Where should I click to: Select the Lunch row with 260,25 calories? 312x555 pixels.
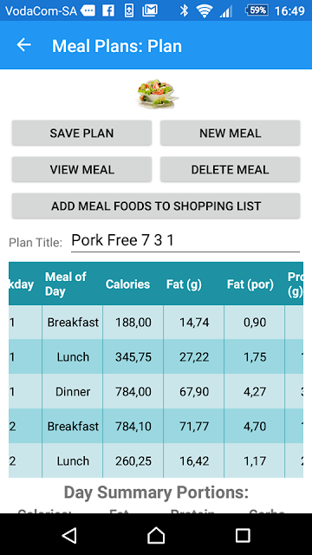(156, 460)
